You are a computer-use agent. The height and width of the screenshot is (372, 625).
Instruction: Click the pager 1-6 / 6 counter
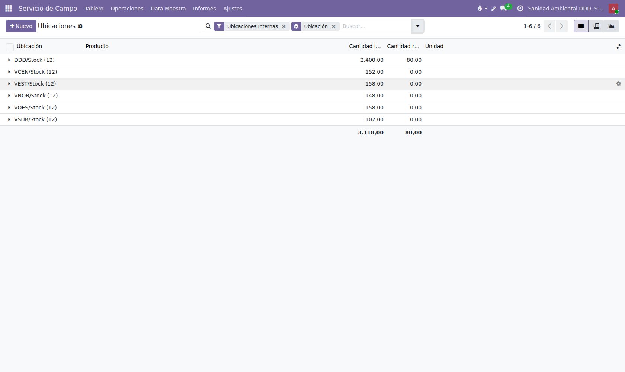tap(532, 26)
